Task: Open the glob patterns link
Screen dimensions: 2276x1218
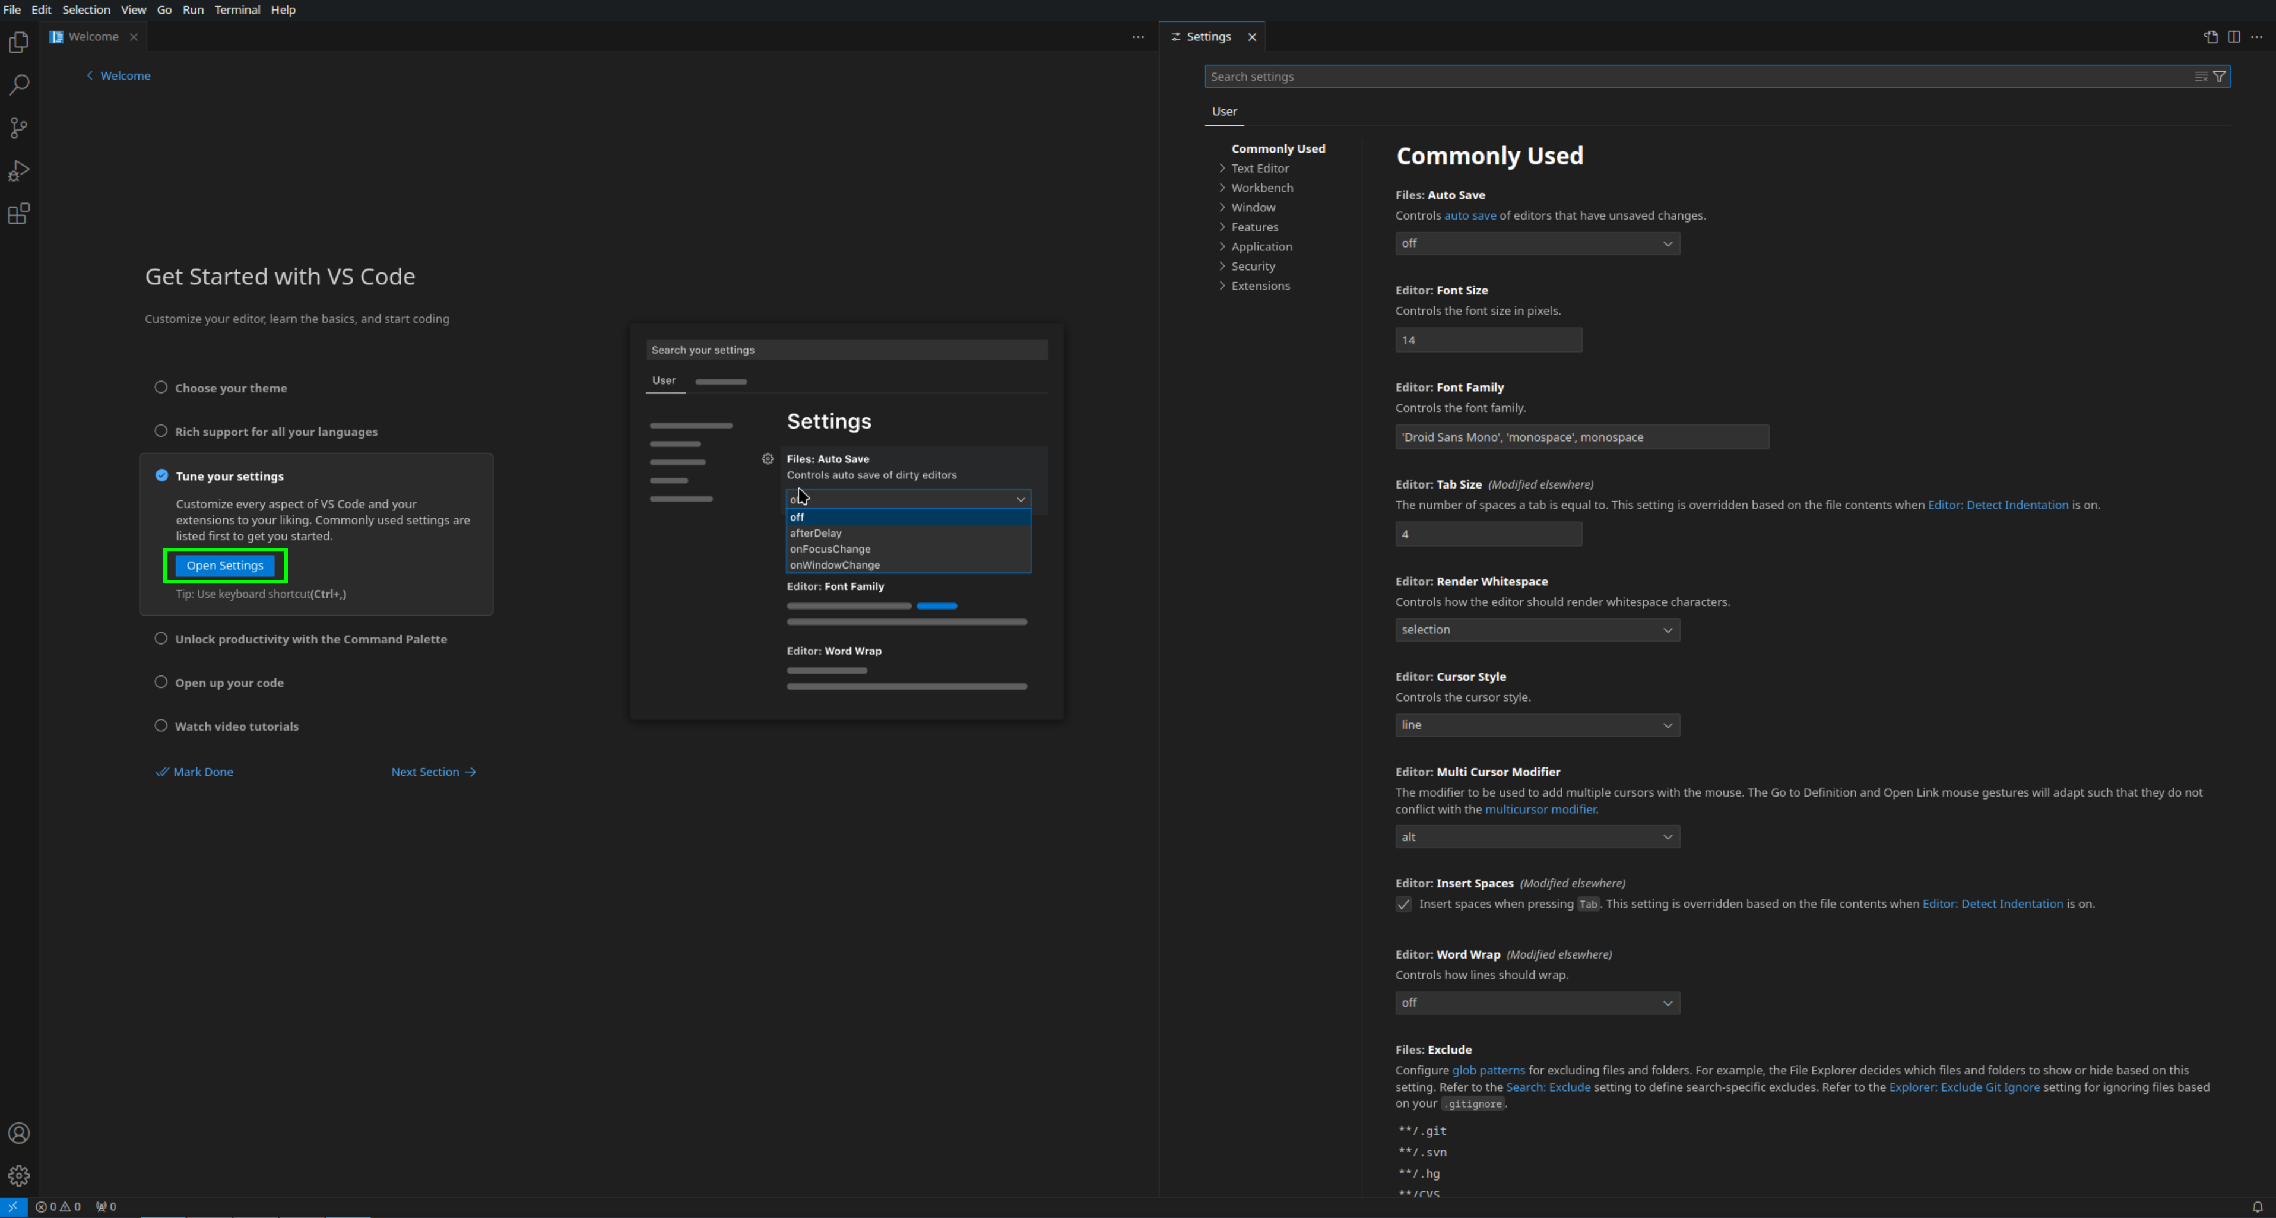Action: (1489, 1070)
